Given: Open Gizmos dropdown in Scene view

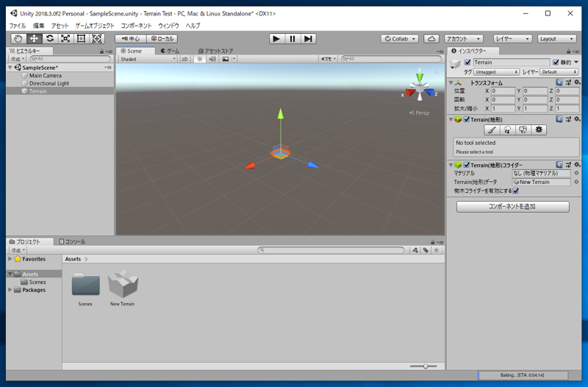Looking at the screenshot, I should click(x=328, y=59).
